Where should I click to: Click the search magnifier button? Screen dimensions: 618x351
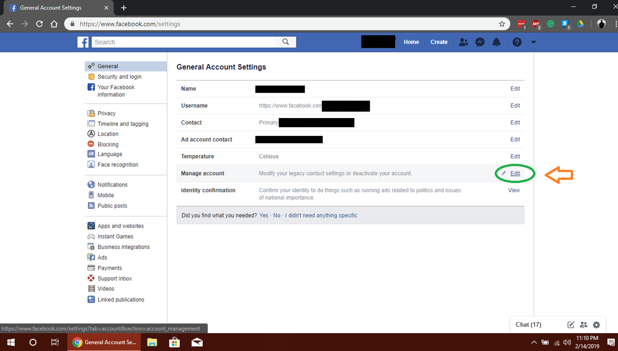pyautogui.click(x=285, y=42)
